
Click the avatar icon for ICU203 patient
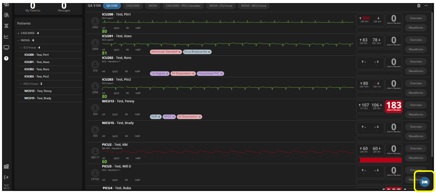[x=95, y=86]
